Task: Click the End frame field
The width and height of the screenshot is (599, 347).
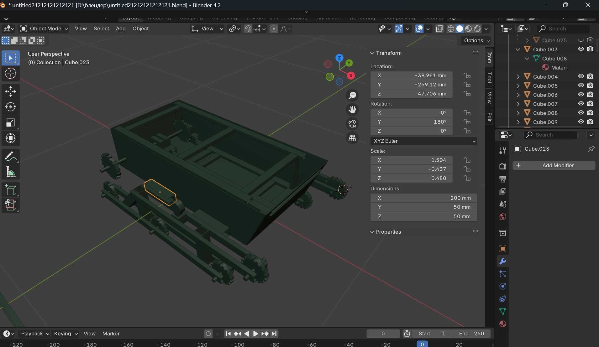Action: 472,334
